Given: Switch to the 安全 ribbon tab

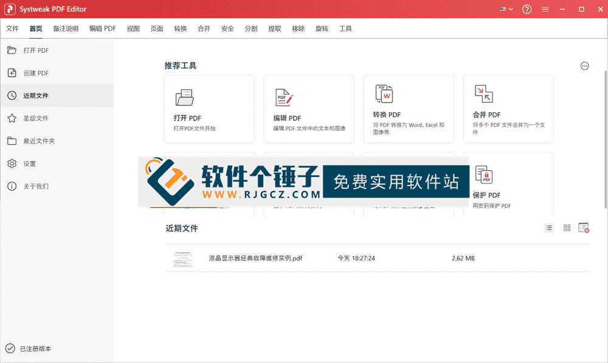Looking at the screenshot, I should pos(227,28).
